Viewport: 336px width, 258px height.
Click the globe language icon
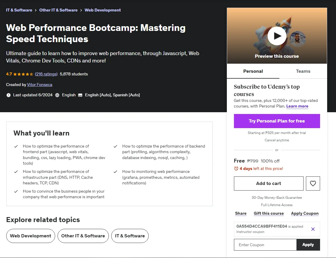pos(57,95)
